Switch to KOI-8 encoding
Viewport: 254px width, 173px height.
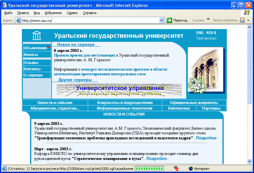coord(211,33)
